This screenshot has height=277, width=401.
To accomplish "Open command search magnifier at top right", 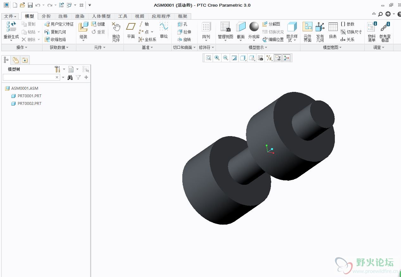I will 380,14.
